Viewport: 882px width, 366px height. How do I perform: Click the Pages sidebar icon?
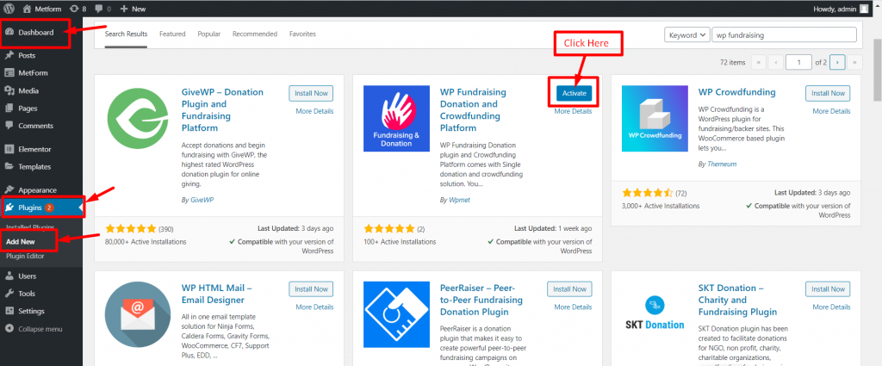pyautogui.click(x=9, y=108)
